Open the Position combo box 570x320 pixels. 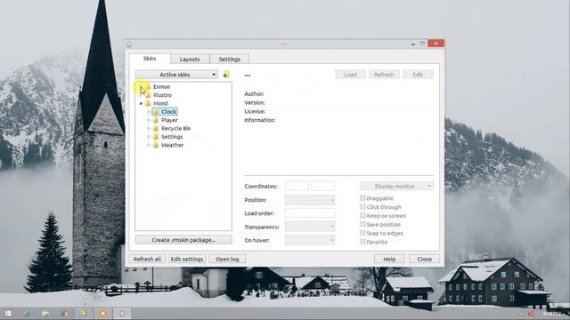[310, 200]
